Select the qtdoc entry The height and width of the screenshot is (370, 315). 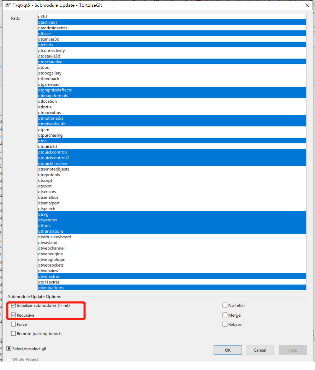[172, 67]
